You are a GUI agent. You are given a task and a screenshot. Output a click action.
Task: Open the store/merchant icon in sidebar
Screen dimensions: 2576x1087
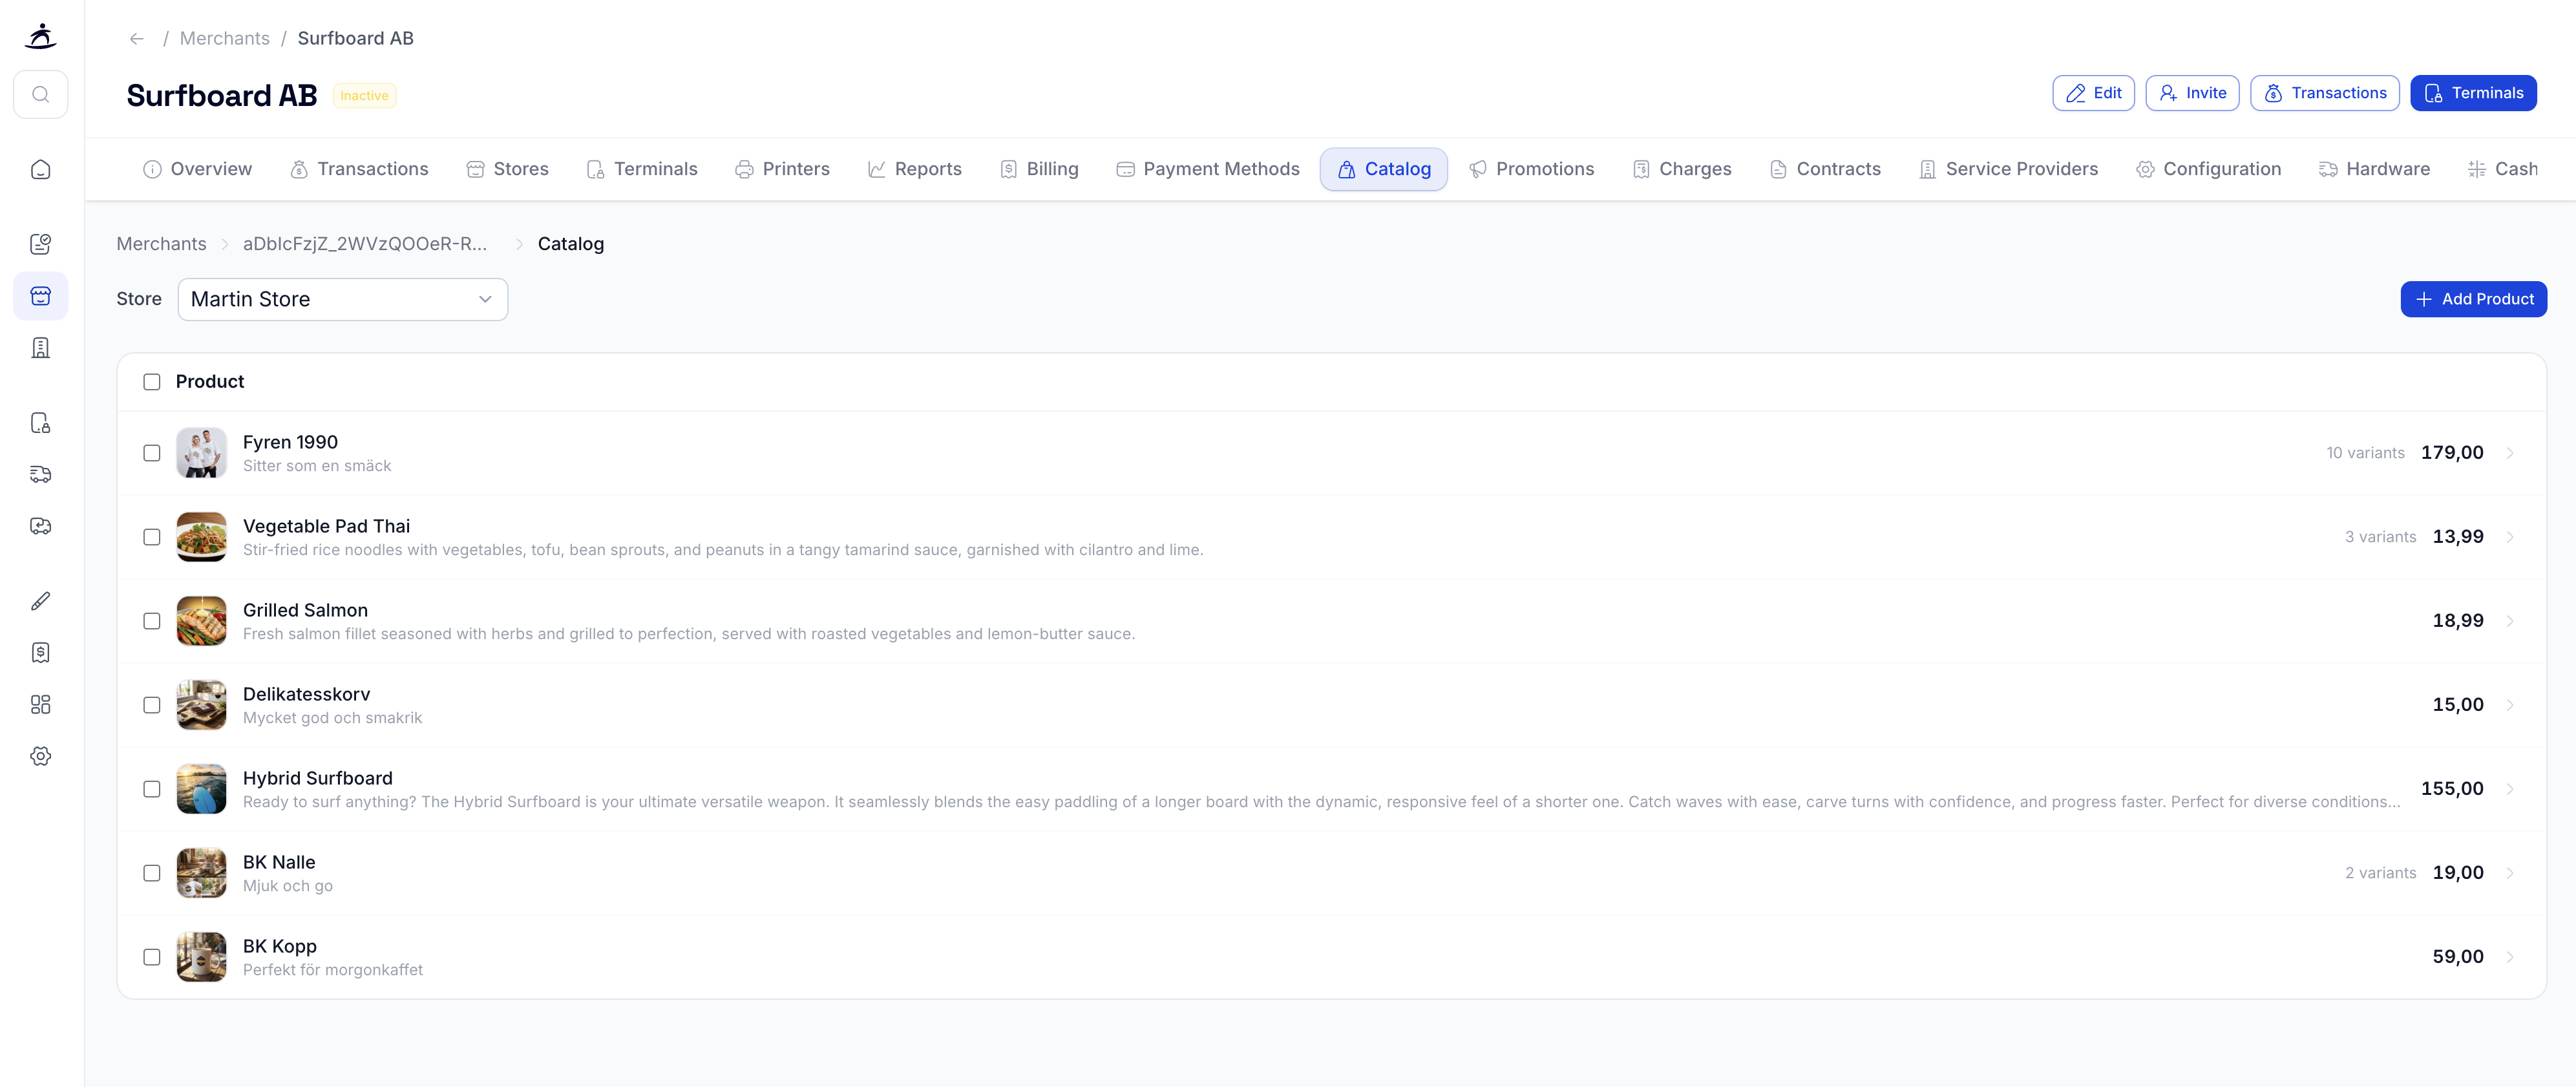[41, 296]
